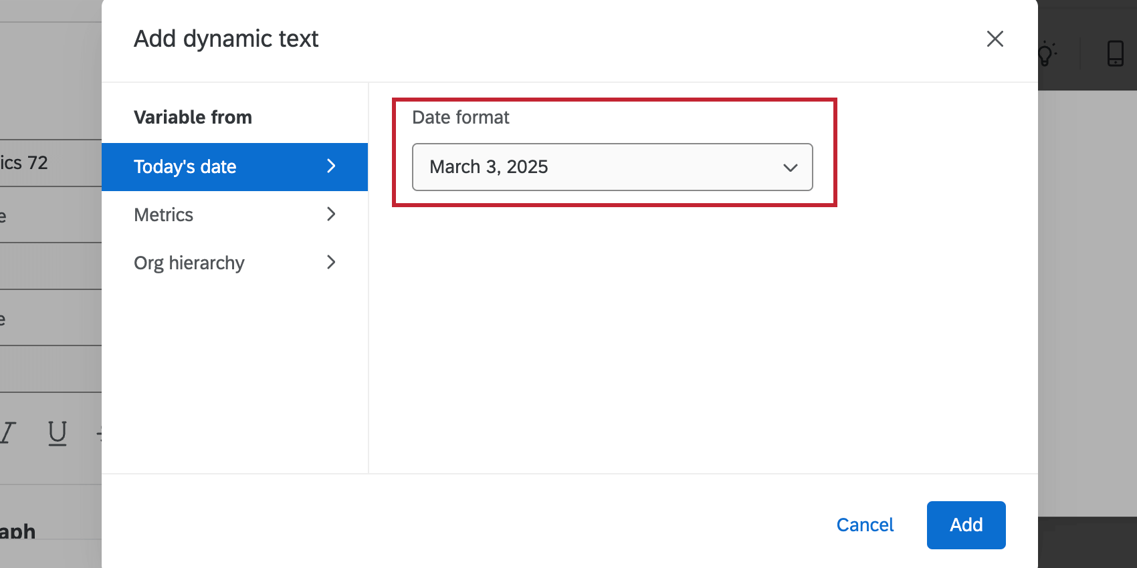Screen dimensions: 1137x568
Task: Click the Today's date chevron arrow
Action: 331,166
